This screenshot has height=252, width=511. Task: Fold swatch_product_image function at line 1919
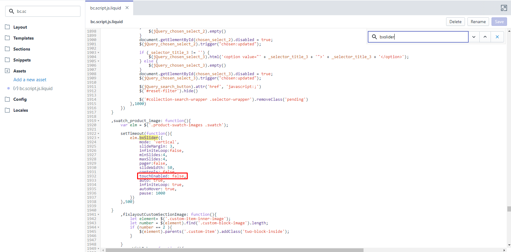pyautogui.click(x=98, y=121)
